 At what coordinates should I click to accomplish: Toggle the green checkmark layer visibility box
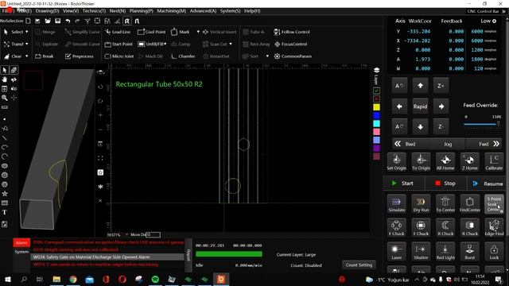pos(376,91)
